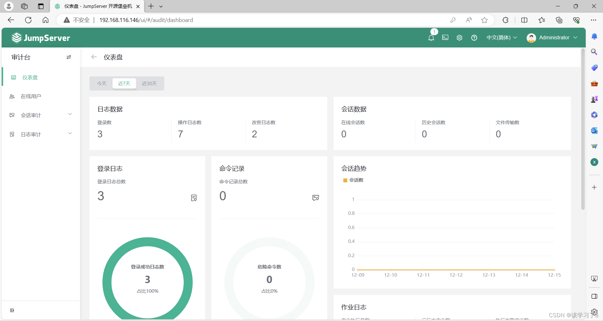Open 在线用户 in the sidebar

(x=41, y=96)
